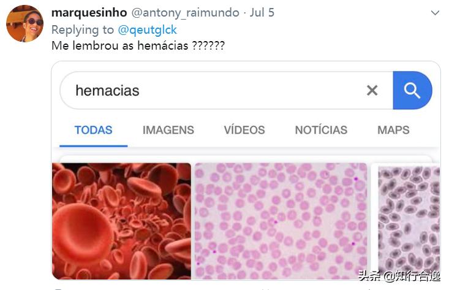
Task: Open the tweet options chevron menu
Action: (435, 13)
